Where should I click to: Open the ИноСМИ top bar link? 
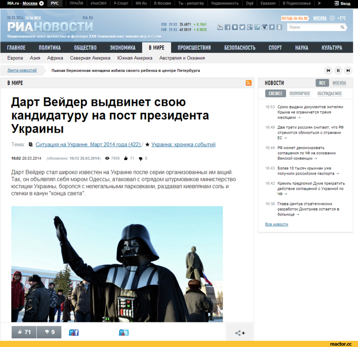[98, 4]
